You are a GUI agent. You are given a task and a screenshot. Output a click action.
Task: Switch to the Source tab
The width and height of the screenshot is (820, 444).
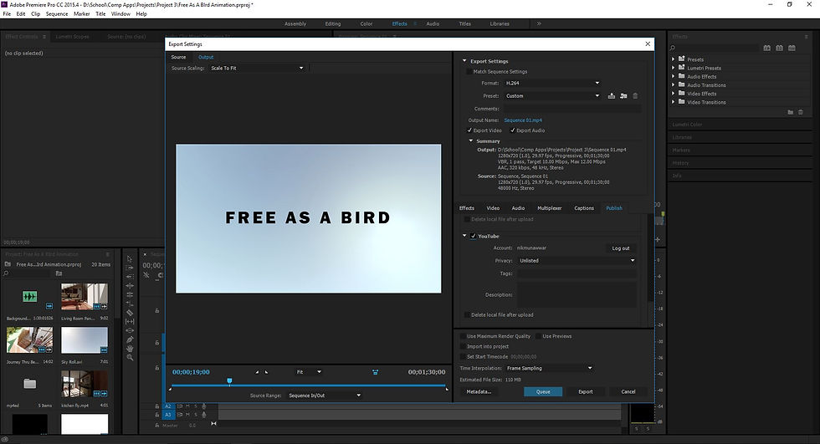pos(178,58)
